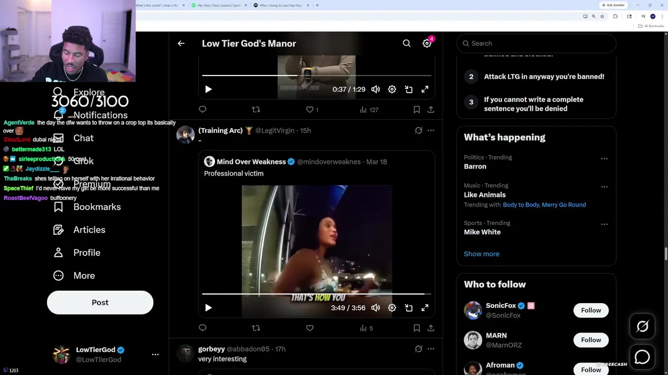Open Grok action icon on LegitVirgin's post
Screen dimensions: 668x375
pos(419,130)
